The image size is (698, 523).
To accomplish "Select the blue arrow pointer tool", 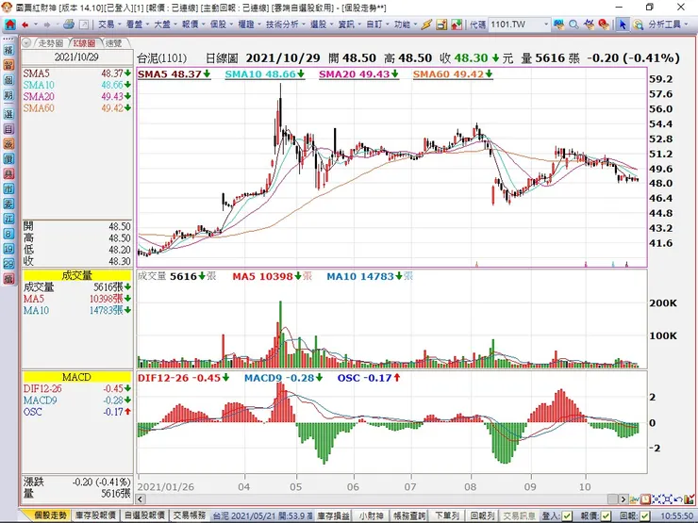I will (623, 25).
